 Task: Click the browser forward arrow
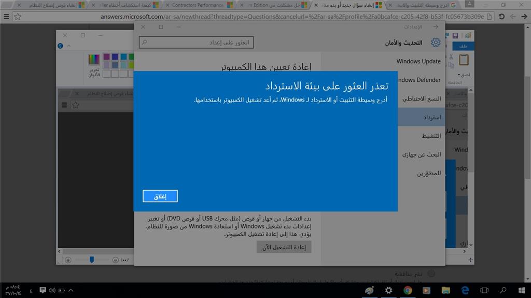(x=513, y=16)
